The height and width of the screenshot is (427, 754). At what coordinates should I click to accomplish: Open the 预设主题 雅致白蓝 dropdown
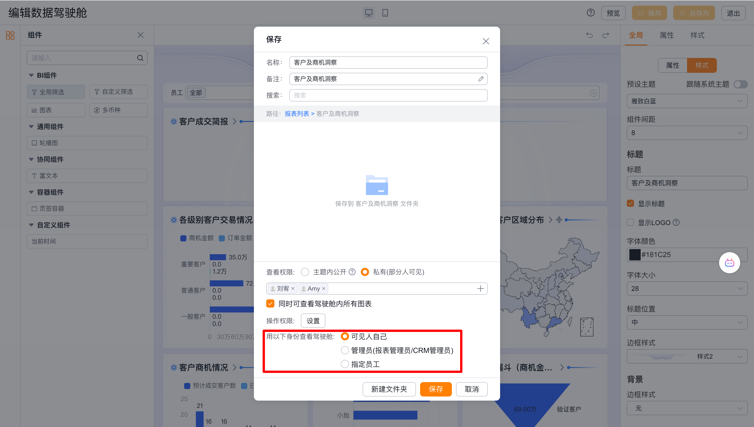point(687,101)
